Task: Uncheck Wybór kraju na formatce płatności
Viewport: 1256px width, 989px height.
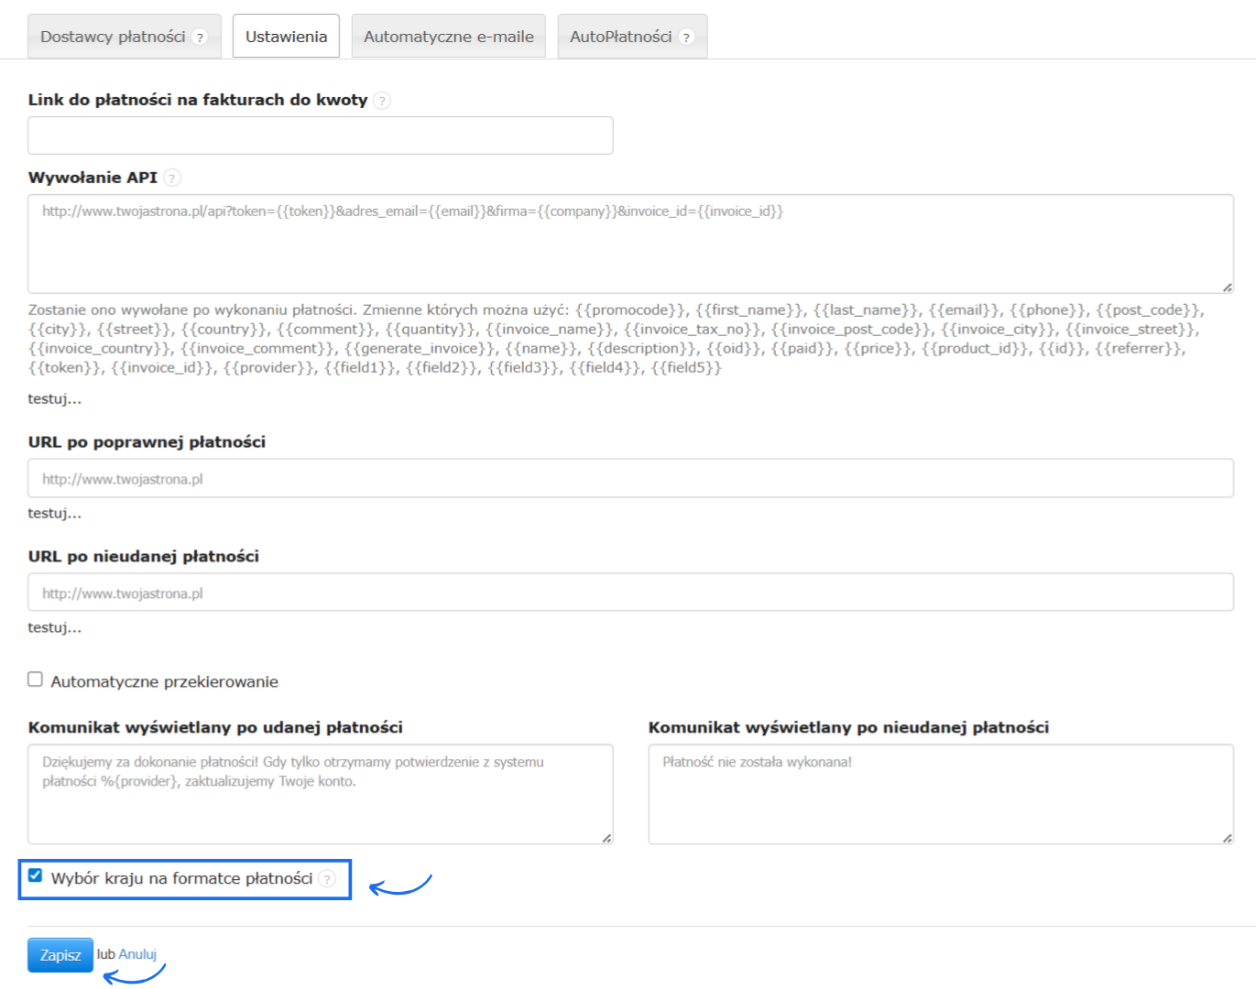Action: click(x=36, y=875)
